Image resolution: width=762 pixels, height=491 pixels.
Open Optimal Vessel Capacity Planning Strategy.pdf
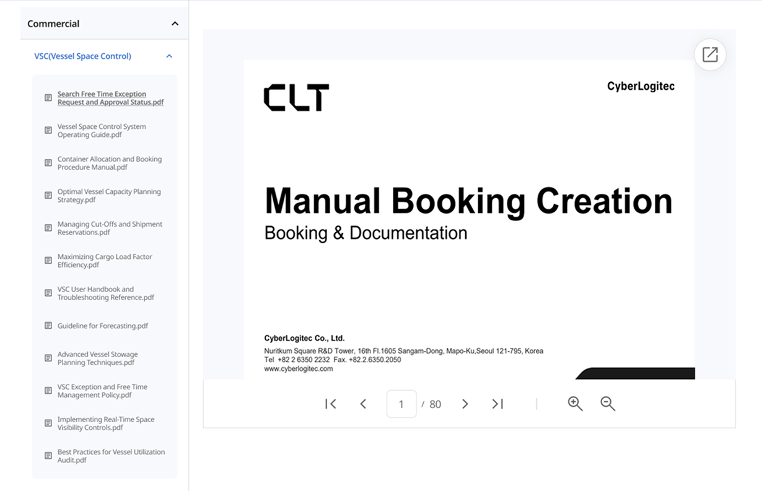tap(108, 196)
